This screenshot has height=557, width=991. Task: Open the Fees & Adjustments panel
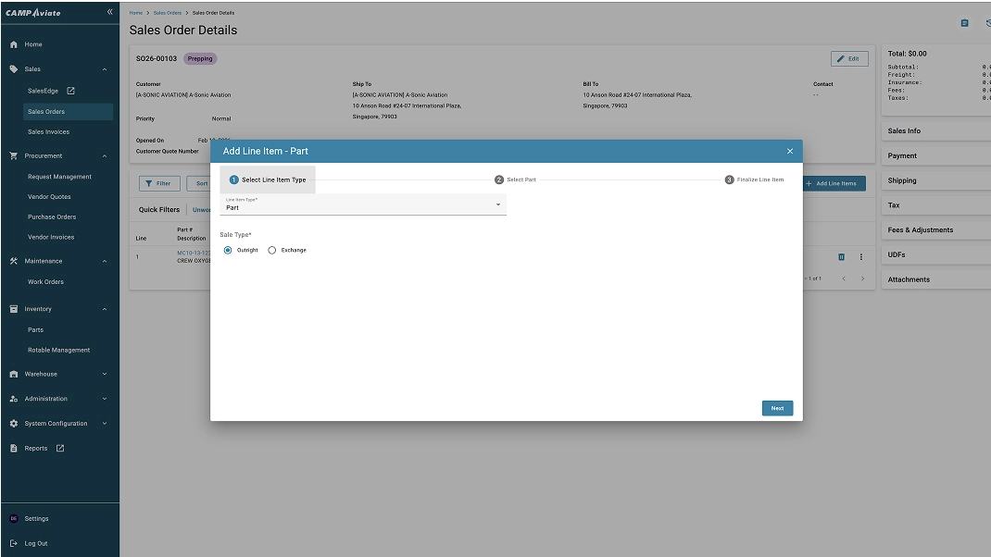(x=936, y=229)
